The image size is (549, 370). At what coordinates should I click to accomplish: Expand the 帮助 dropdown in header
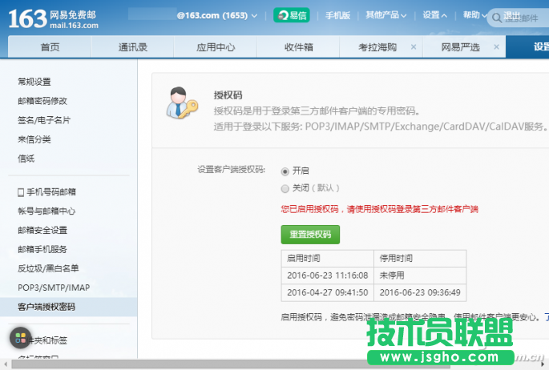click(474, 15)
